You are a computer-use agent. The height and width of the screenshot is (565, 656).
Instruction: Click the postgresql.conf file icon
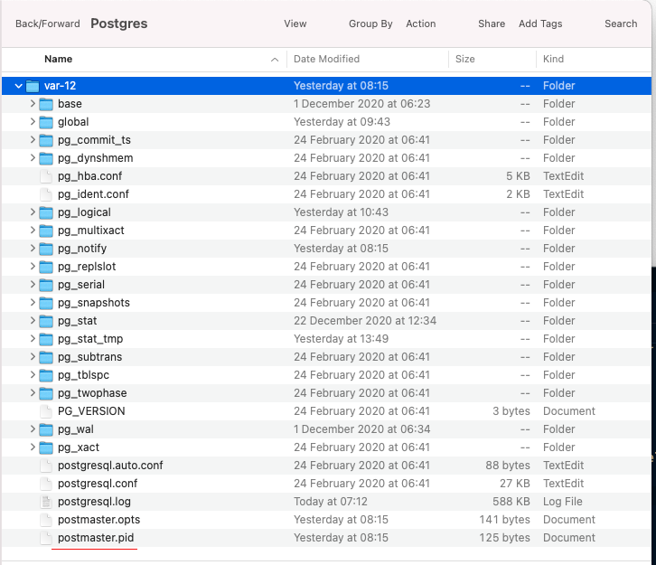[46, 484]
